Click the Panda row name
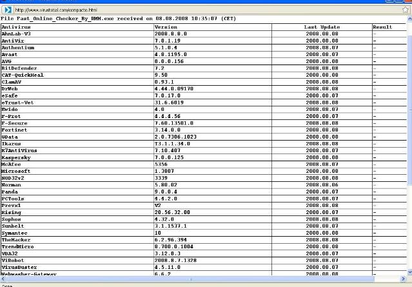Image resolution: width=412 pixels, height=287 pixels. [x=10, y=192]
